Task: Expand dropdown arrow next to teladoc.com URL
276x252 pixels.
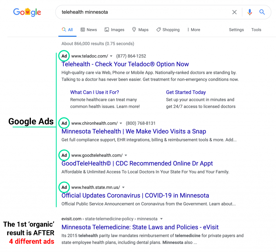Action: coord(111,56)
